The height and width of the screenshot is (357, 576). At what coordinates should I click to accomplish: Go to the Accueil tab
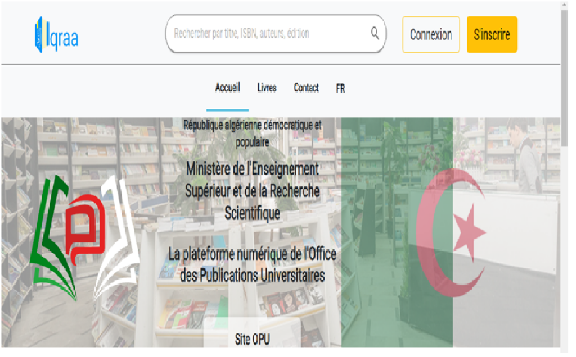tap(228, 88)
